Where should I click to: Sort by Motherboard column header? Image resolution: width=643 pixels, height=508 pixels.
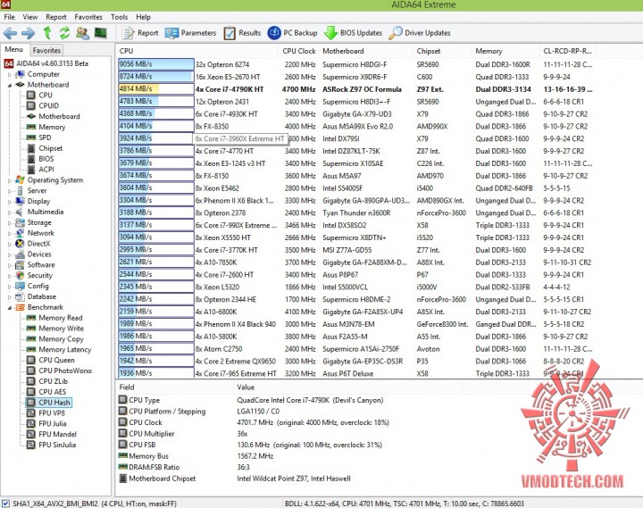[366, 51]
